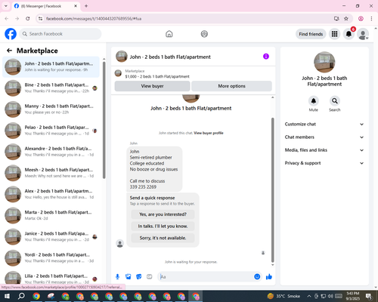Open the taskbar clock showing 5:43 PM

coord(352,296)
